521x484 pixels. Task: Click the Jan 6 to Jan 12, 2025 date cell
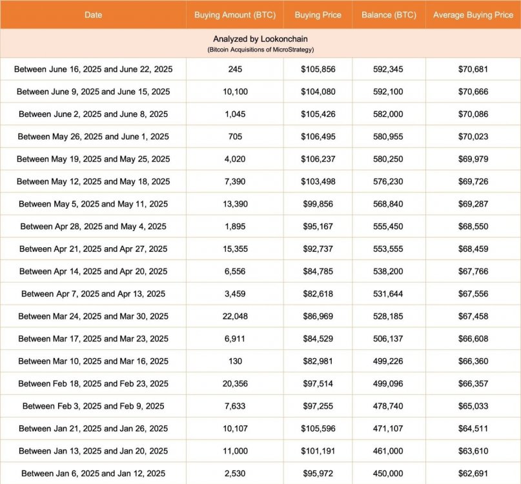(93, 474)
